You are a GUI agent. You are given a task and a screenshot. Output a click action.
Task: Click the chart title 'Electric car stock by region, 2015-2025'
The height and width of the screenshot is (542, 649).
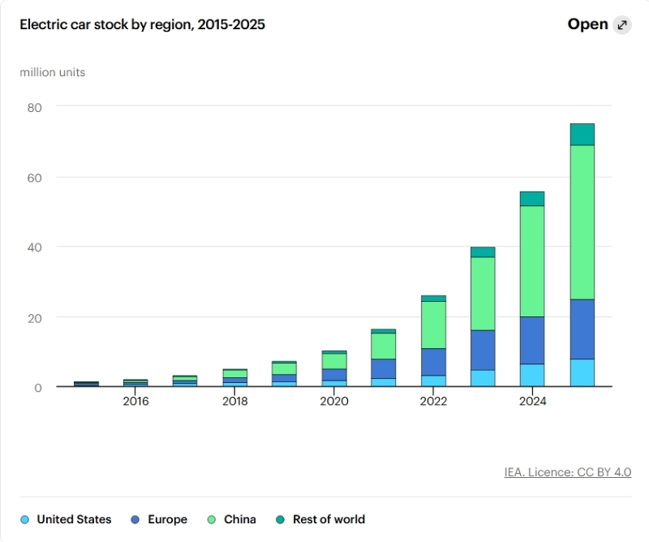143,25
